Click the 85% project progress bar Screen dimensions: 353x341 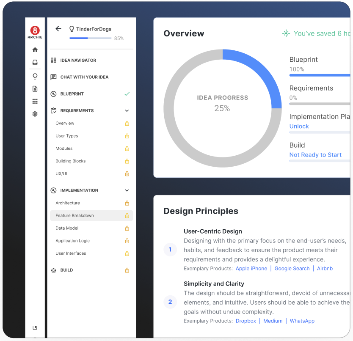(90, 38)
